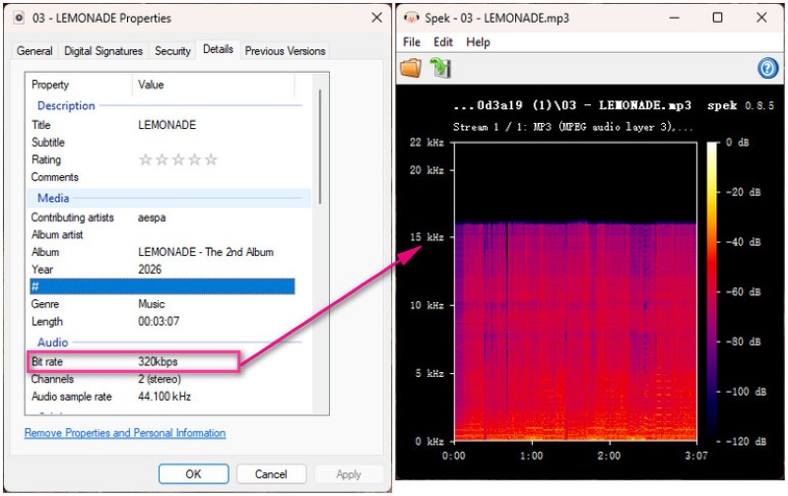
Task: Click the Bit rate value 320kbps
Action: point(158,361)
